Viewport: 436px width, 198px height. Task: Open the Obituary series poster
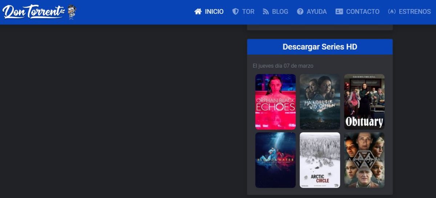pyautogui.click(x=364, y=102)
